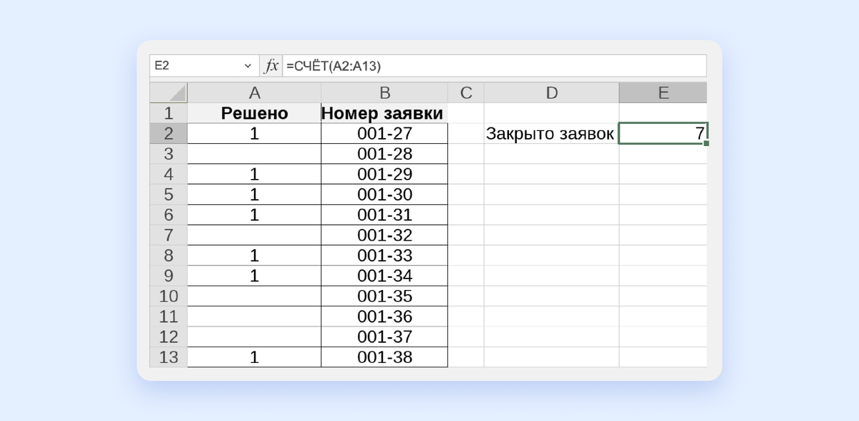Select the Закрыто заявок cell
This screenshot has width=859, height=421.
click(552, 132)
